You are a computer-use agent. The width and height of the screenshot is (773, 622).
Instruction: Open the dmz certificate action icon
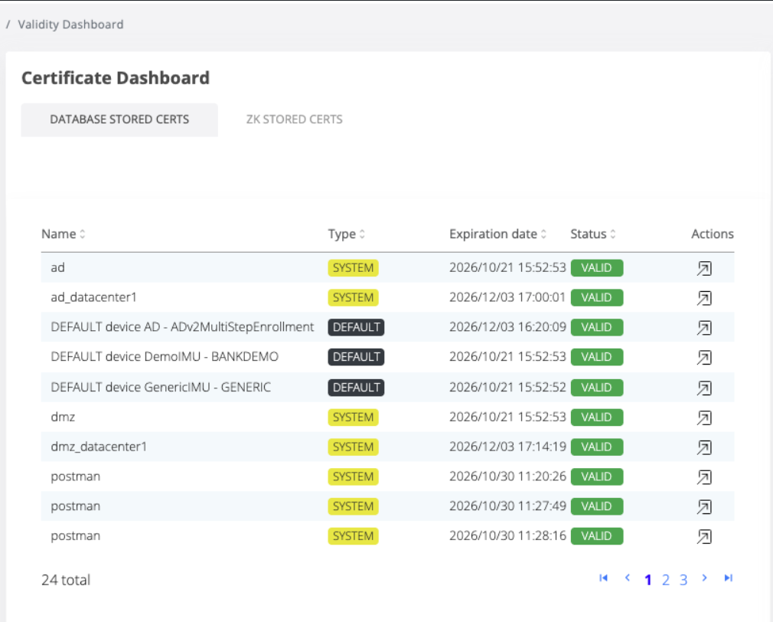(704, 417)
